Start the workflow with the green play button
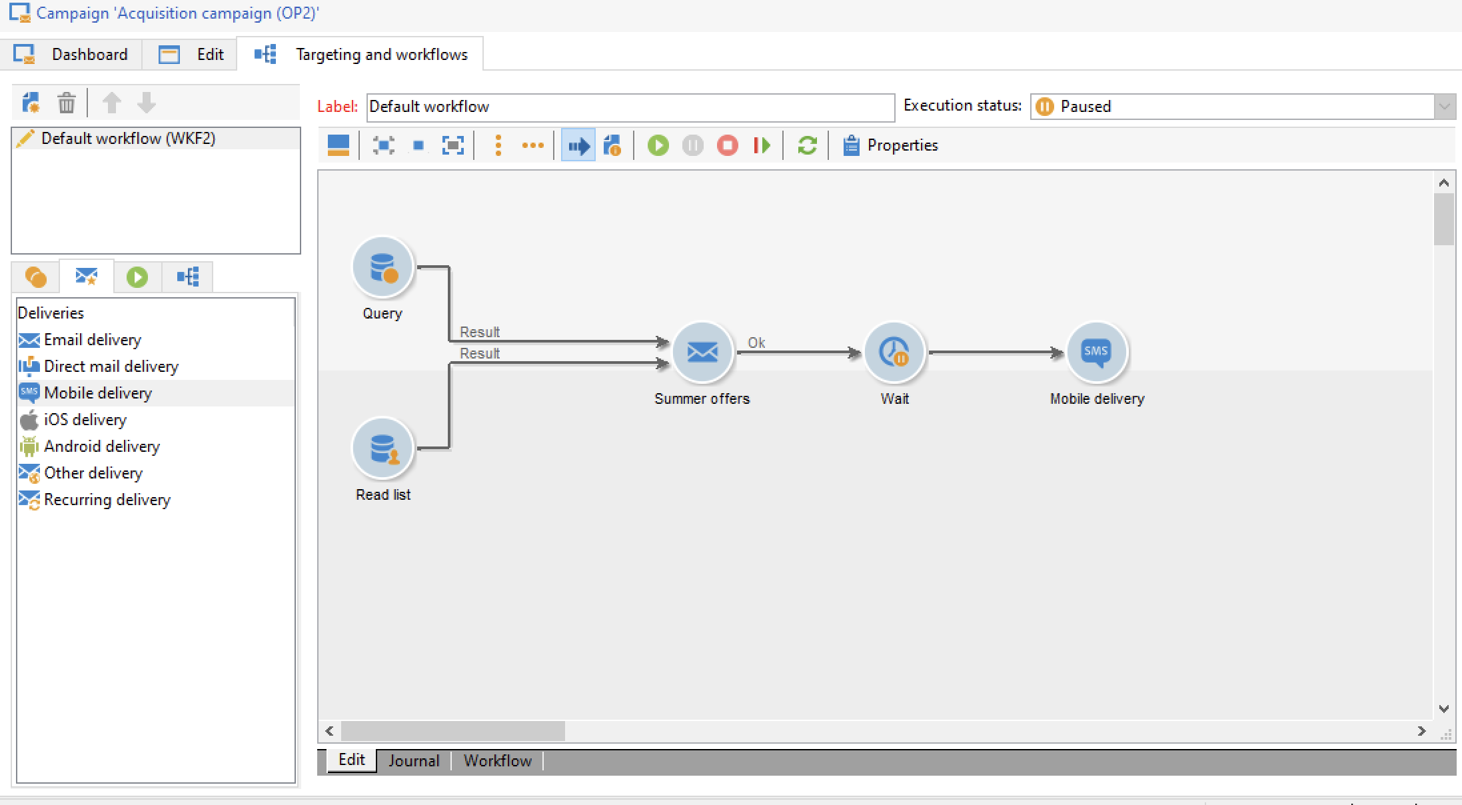The height and width of the screenshot is (805, 1462). pos(658,145)
